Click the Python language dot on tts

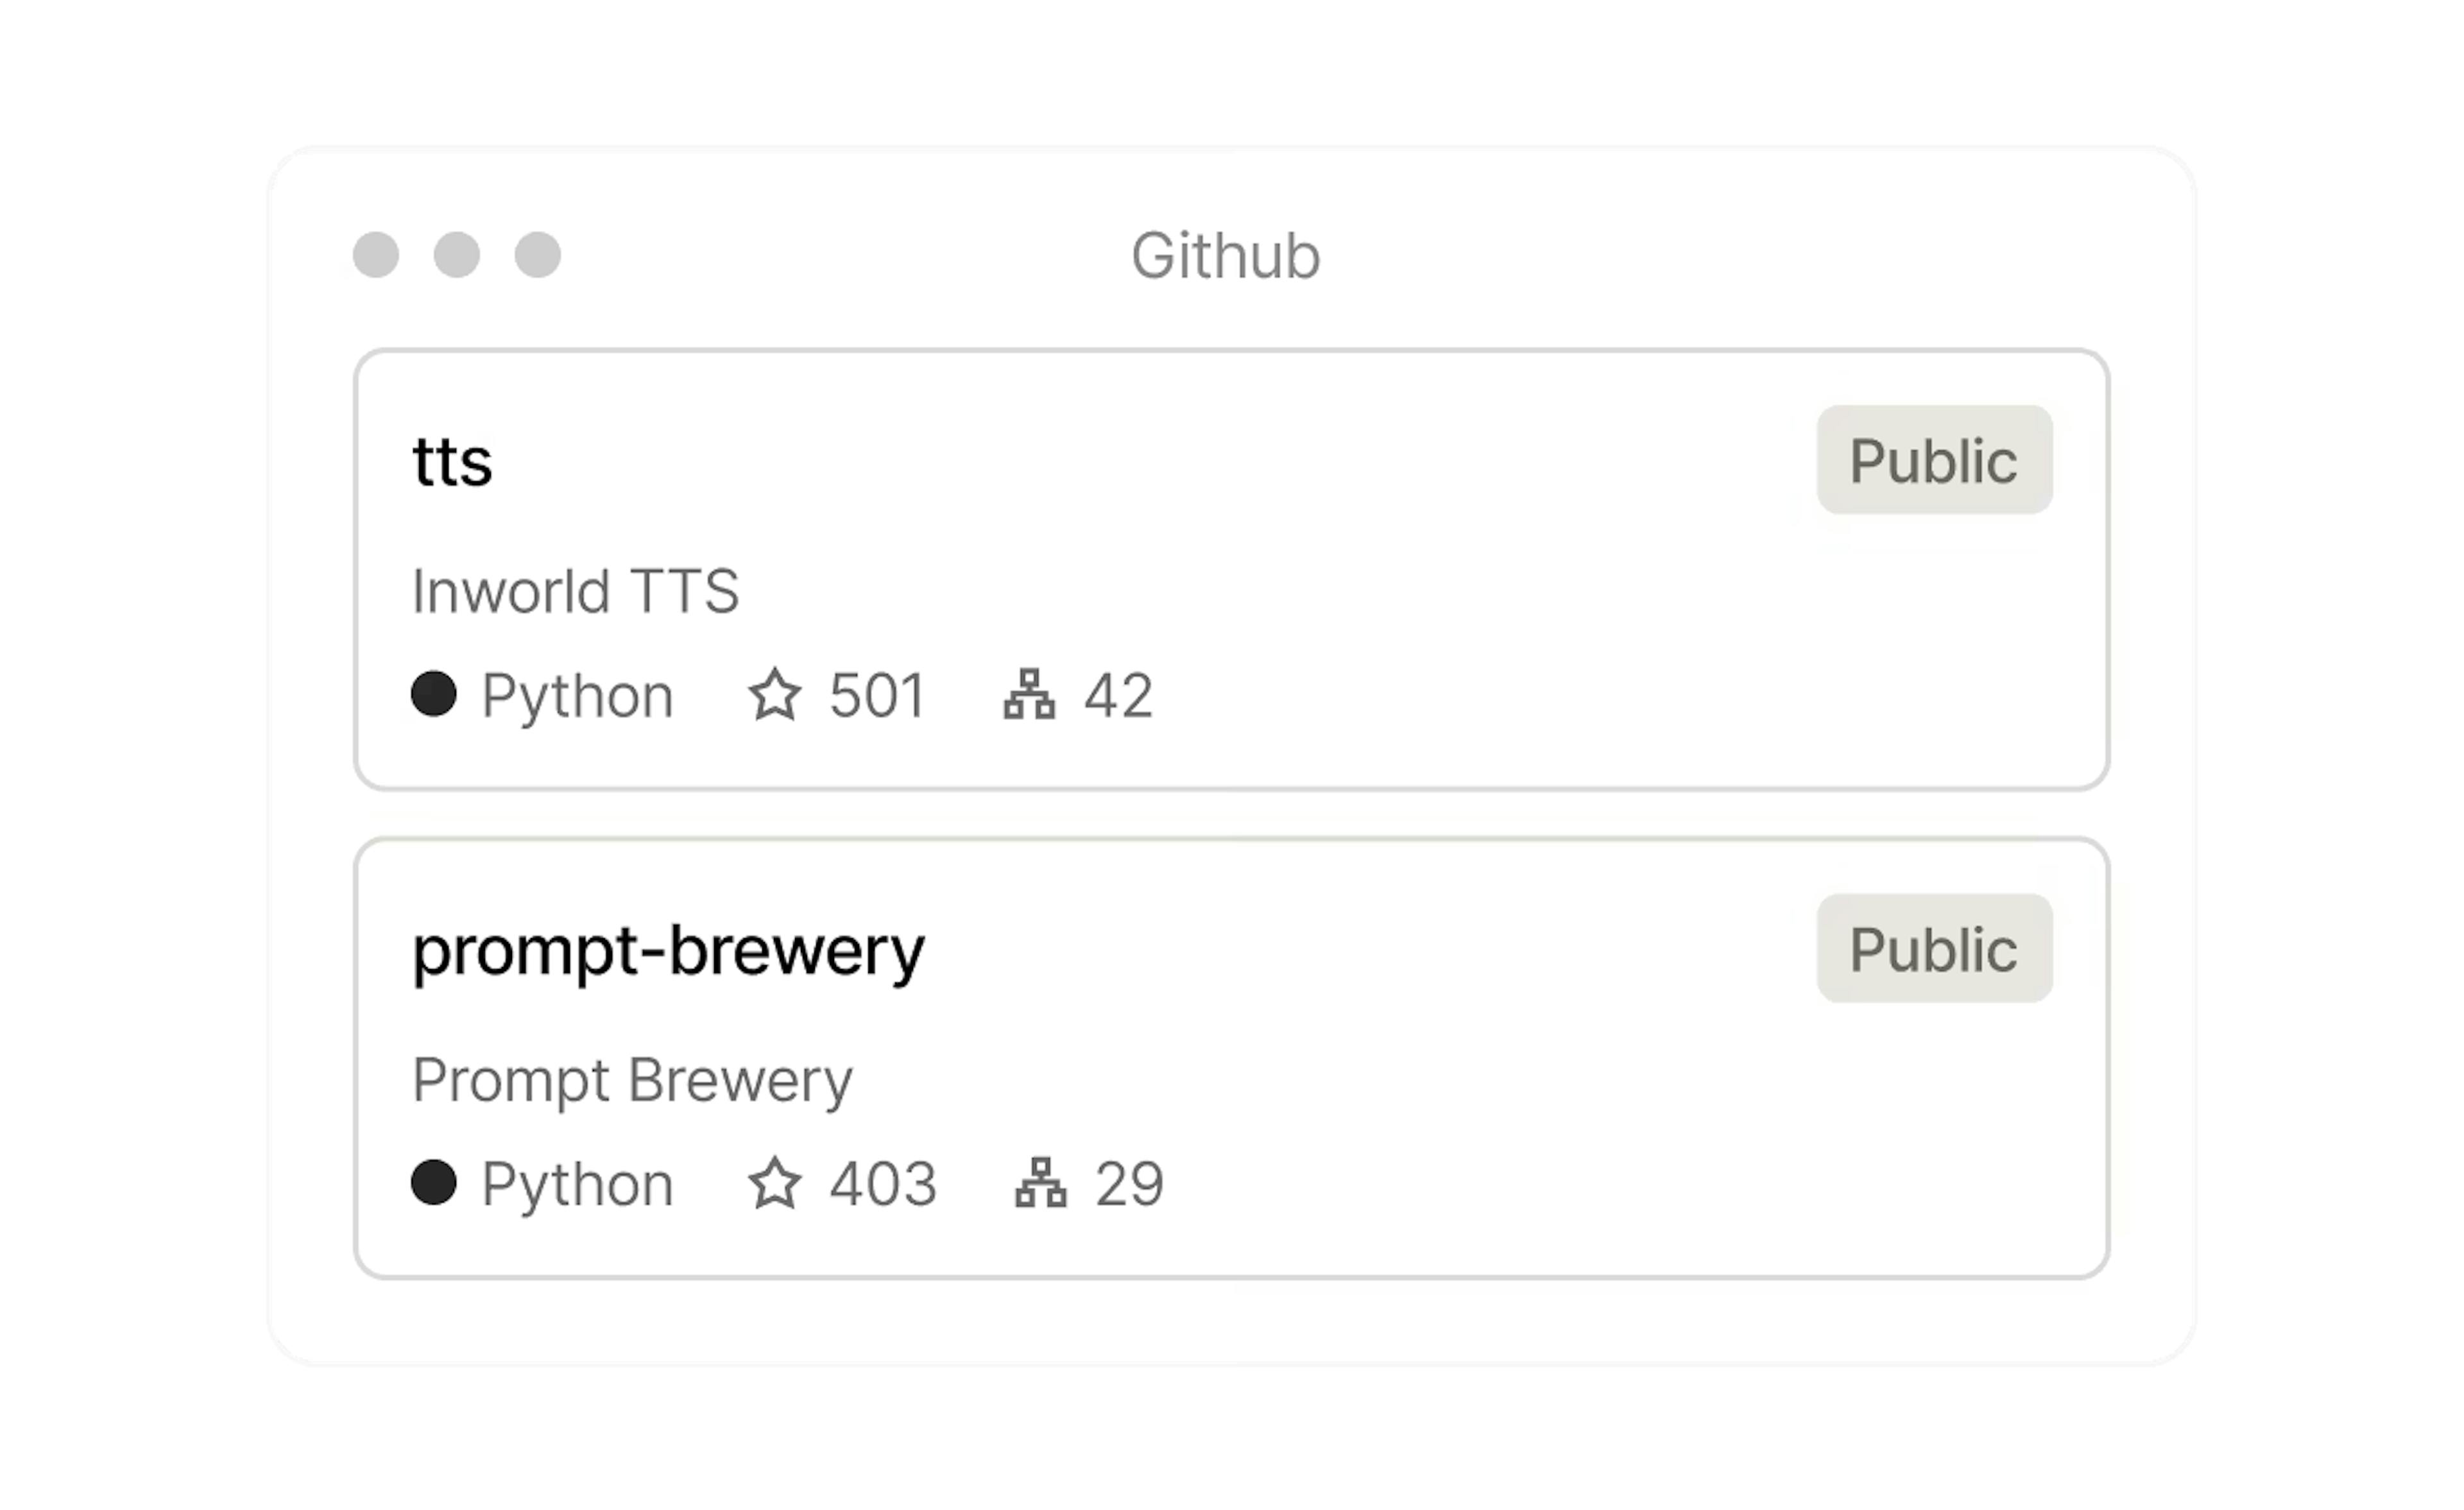(x=434, y=694)
